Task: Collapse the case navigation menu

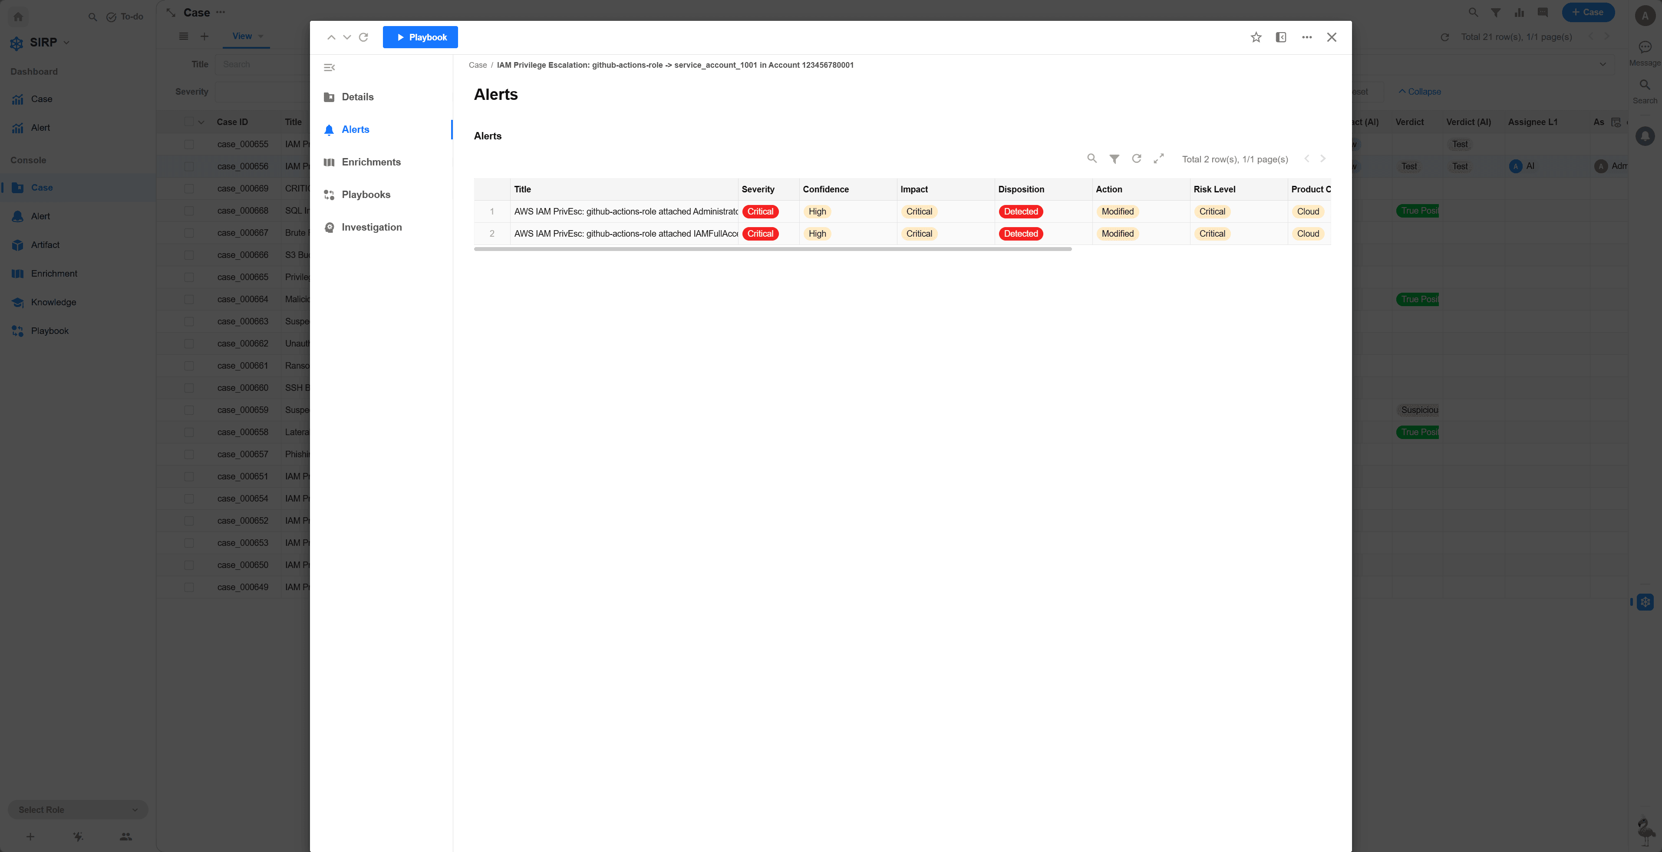Action: pos(329,68)
